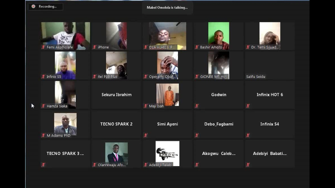Viewport: 335px width, 188px height.
Task: Click the muted mic icon beside Hamza siaka
Action: coord(43,106)
